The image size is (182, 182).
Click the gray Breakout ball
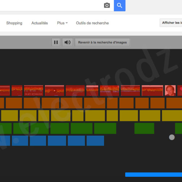(x=172, y=137)
